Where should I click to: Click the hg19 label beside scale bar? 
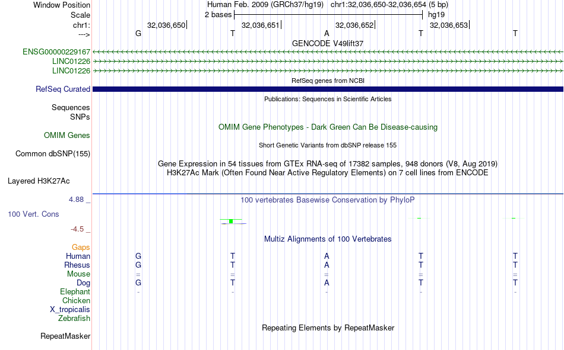click(436, 15)
